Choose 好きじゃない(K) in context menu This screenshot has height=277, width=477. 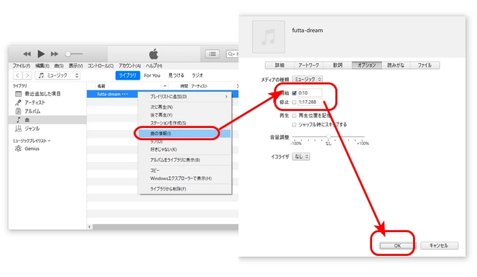[x=185, y=150]
